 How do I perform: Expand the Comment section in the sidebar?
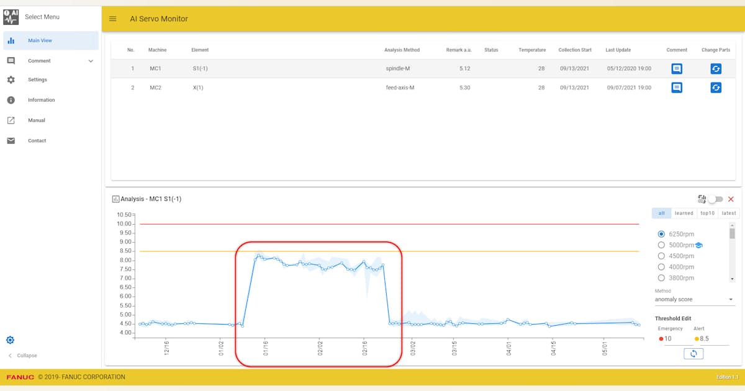[91, 60]
